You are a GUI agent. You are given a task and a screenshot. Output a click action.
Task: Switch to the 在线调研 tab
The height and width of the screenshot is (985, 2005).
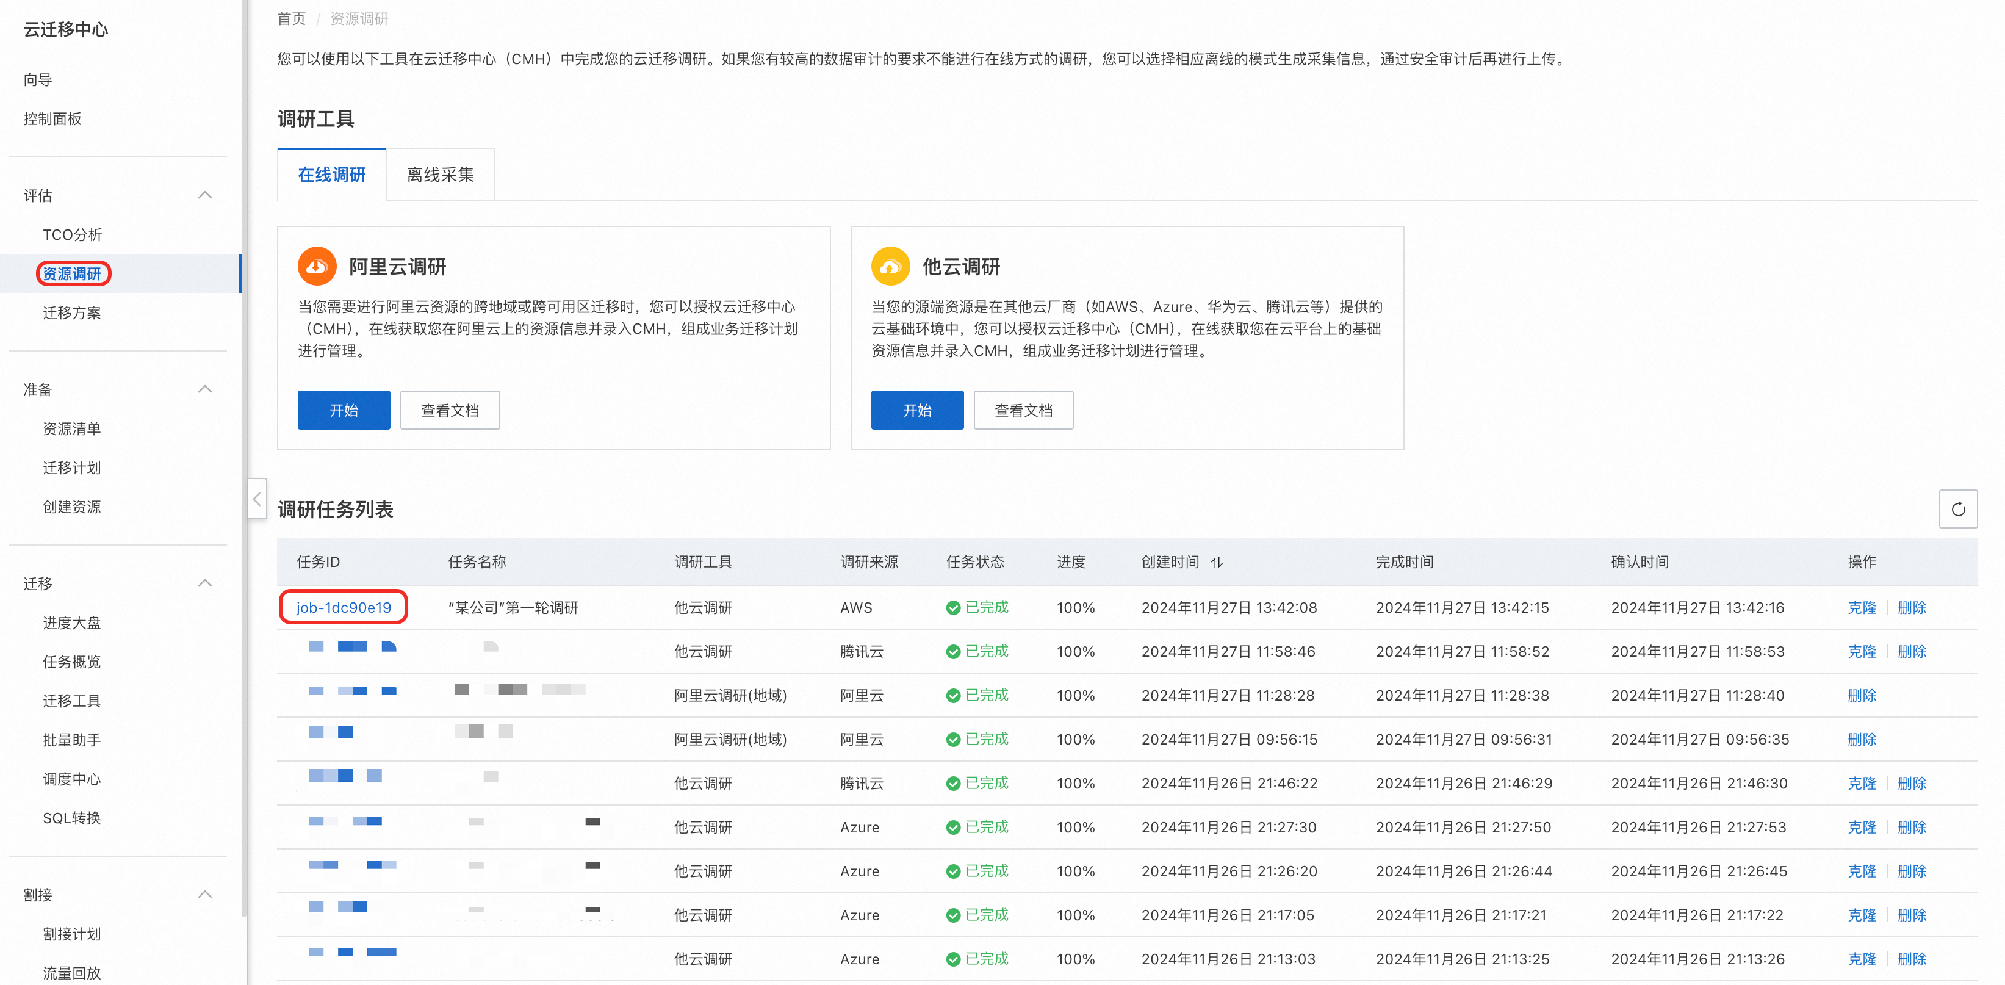tap(331, 175)
